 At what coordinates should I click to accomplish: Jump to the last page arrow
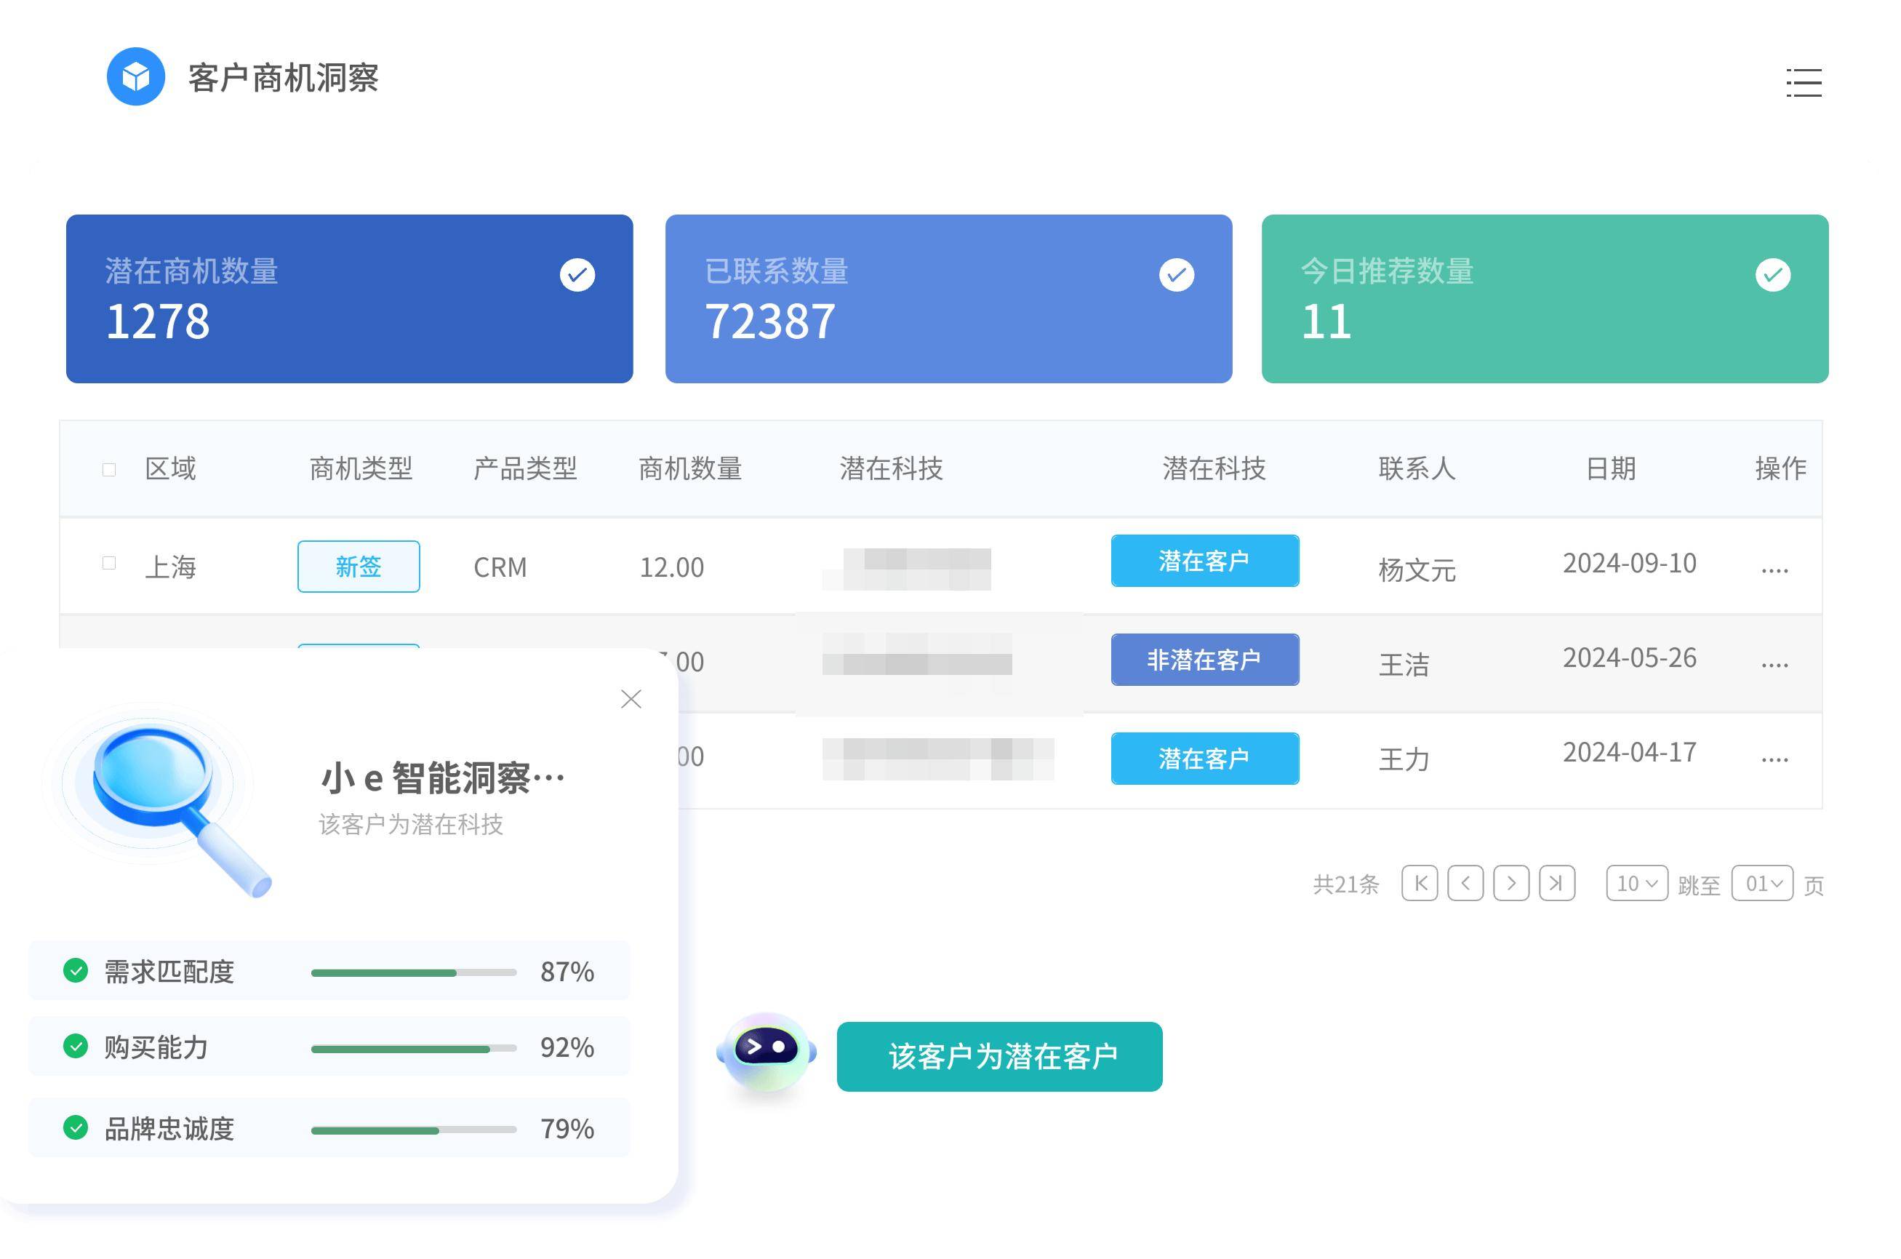coord(1556,883)
